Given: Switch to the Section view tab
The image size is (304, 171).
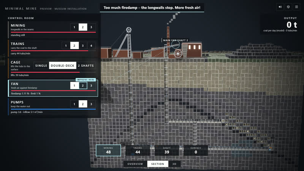Looking at the screenshot, I should coord(158,164).
